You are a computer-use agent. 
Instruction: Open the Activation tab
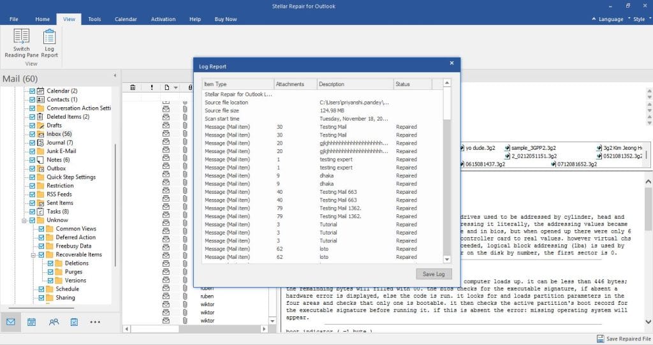coord(163,19)
